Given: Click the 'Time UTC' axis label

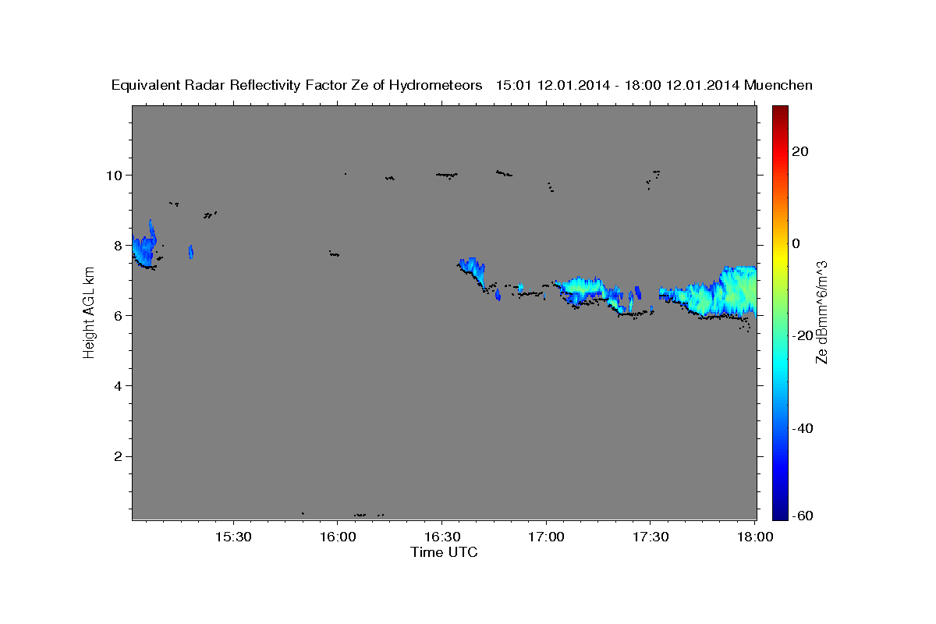Looking at the screenshot, I should click(444, 552).
